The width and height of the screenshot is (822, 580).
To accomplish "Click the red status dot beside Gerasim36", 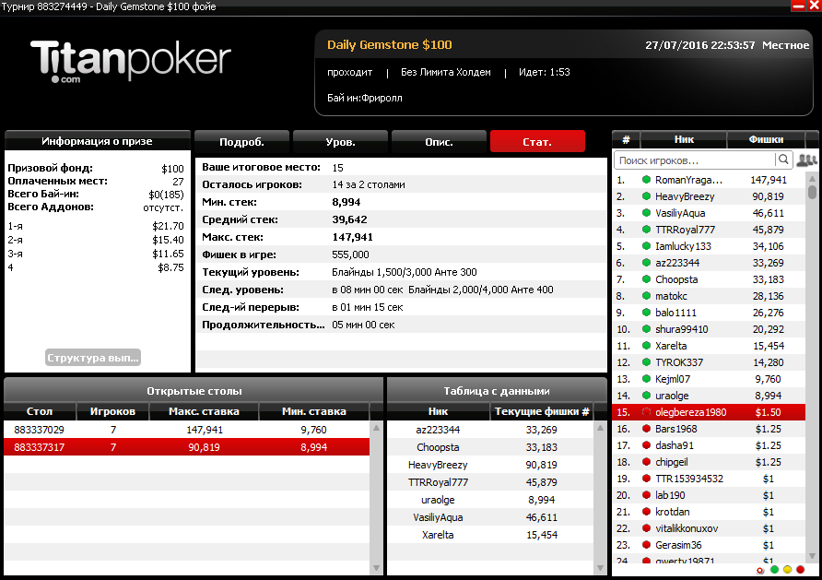I will pyautogui.click(x=646, y=545).
